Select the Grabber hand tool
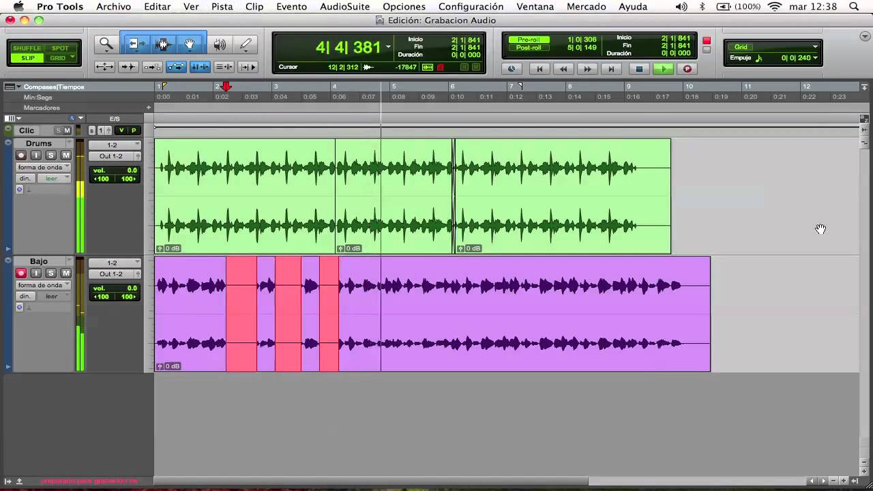Screen dimensions: 873x491 click(x=189, y=44)
